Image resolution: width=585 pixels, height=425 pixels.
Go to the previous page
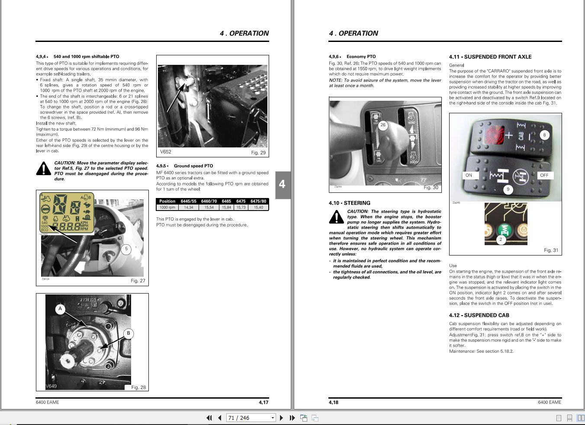click(x=220, y=418)
